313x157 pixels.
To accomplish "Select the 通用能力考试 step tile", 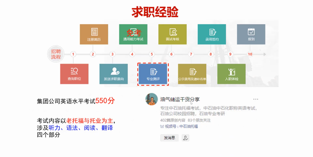I will pyautogui.click(x=133, y=34).
